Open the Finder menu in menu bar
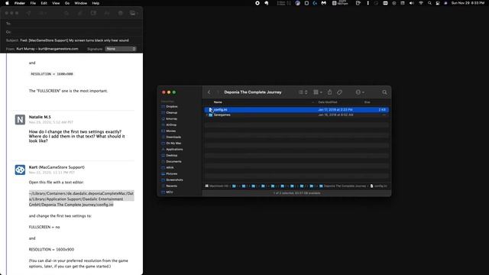Image resolution: width=489 pixels, height=275 pixels. click(20, 3)
